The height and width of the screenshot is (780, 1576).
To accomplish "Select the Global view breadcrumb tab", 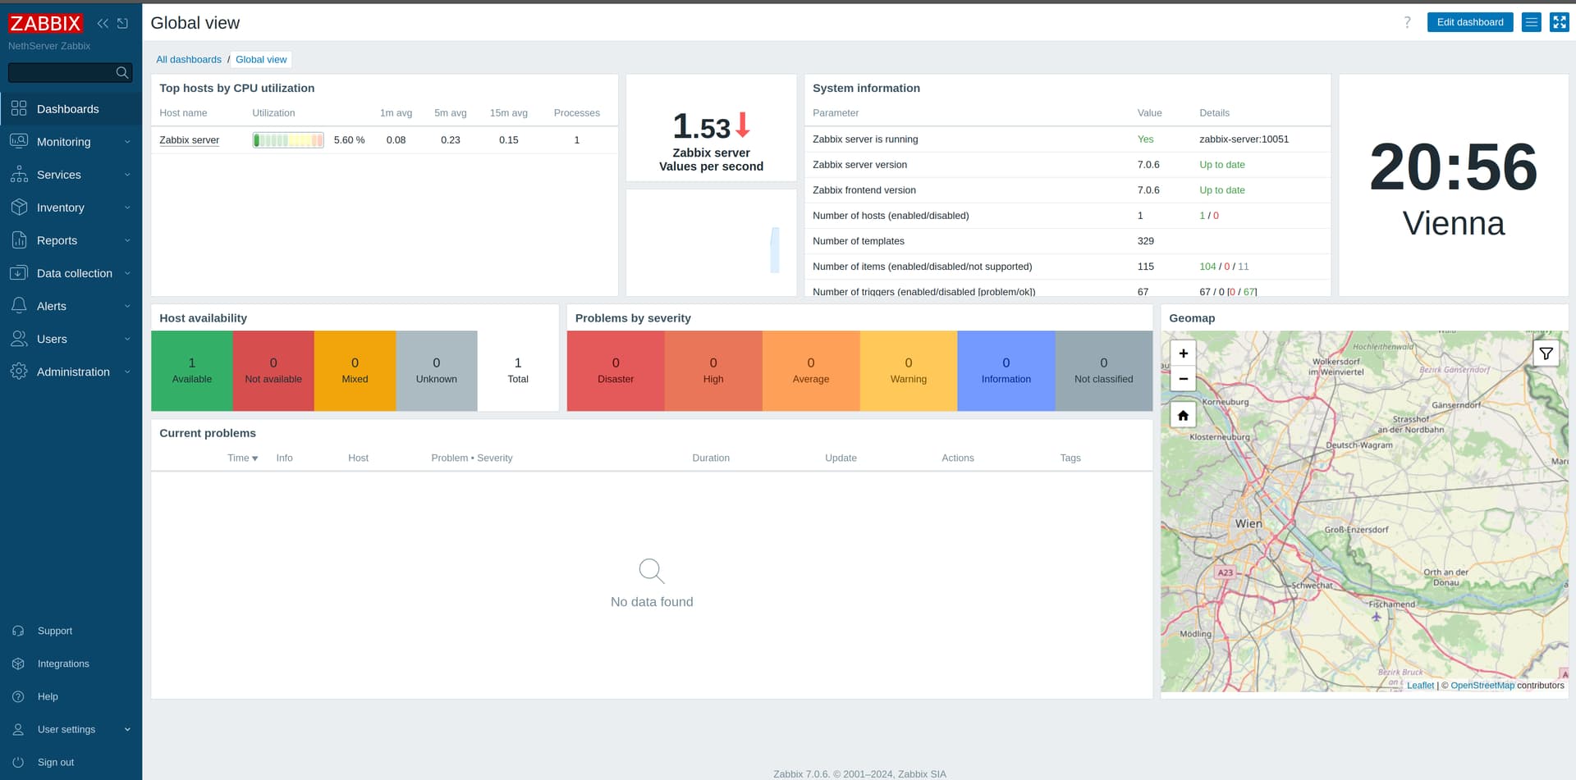I will tap(261, 59).
